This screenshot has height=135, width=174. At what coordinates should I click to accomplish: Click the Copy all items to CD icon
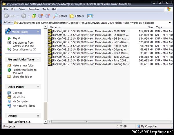point(9,49)
